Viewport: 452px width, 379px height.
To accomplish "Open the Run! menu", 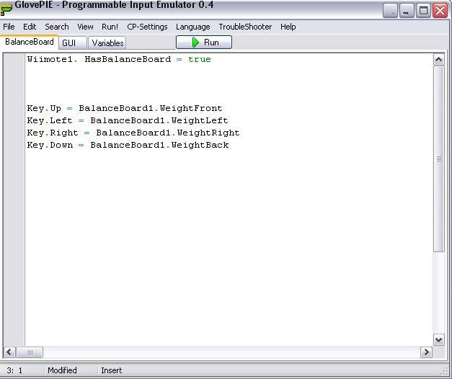I will [x=110, y=27].
